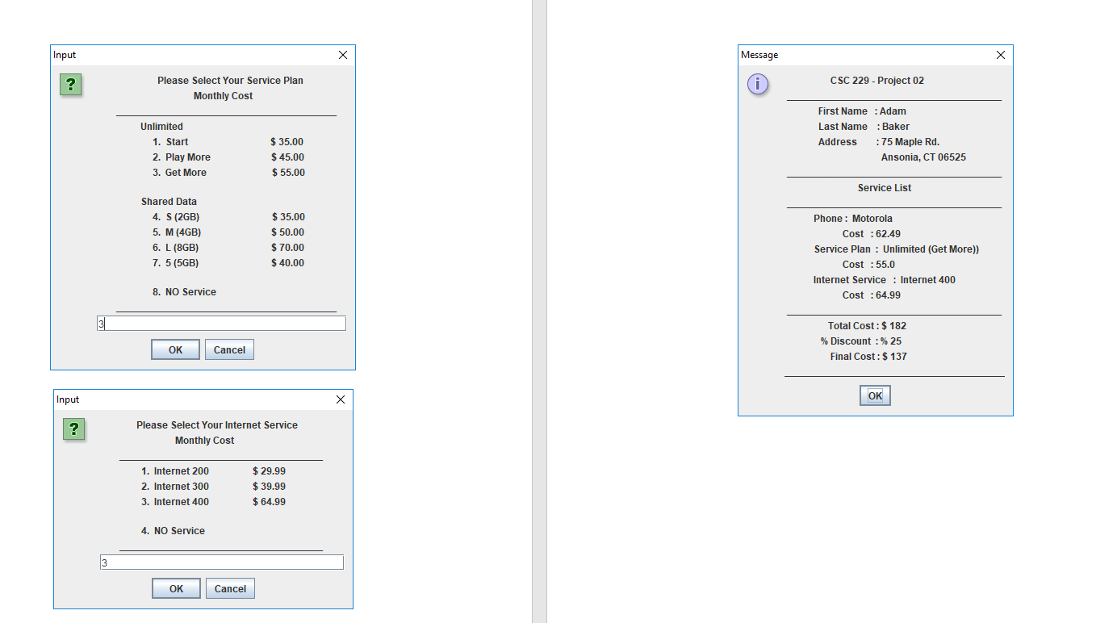
Task: Dismiss the Message dialog with OK
Action: point(875,395)
